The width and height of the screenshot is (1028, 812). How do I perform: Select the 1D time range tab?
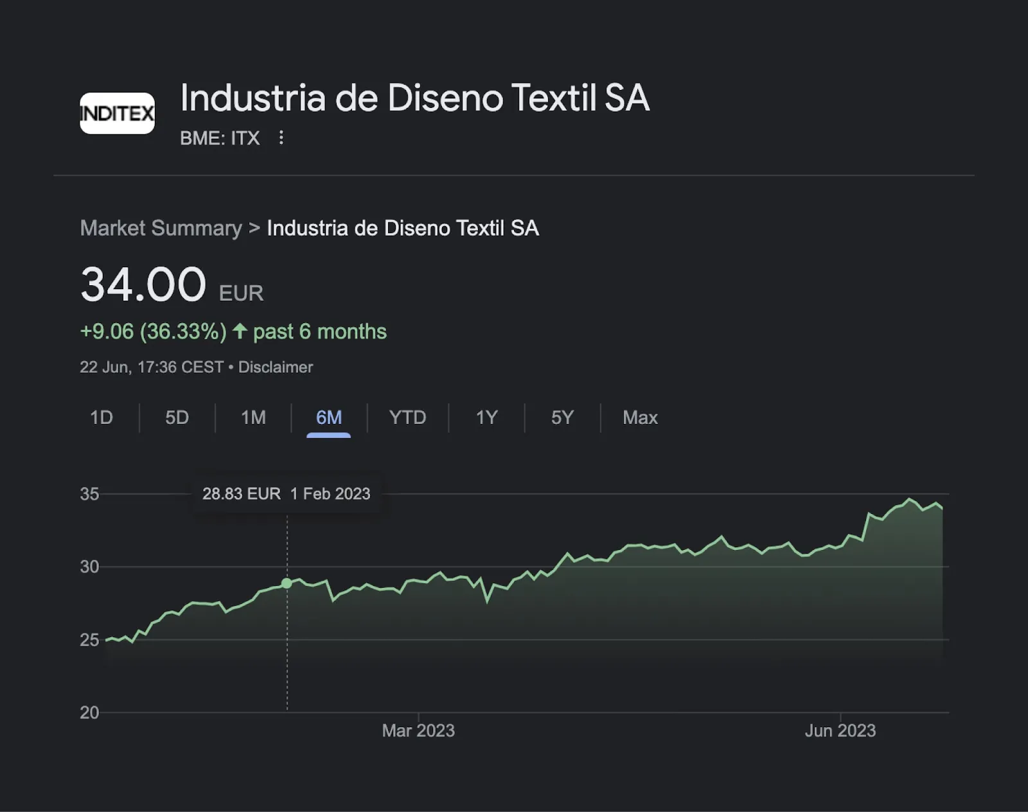coord(102,418)
